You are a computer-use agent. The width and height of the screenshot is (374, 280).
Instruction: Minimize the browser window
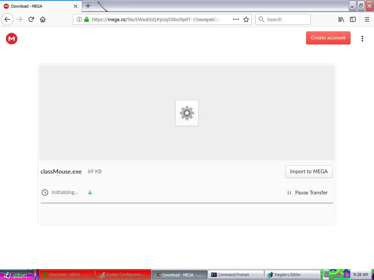click(352, 6)
